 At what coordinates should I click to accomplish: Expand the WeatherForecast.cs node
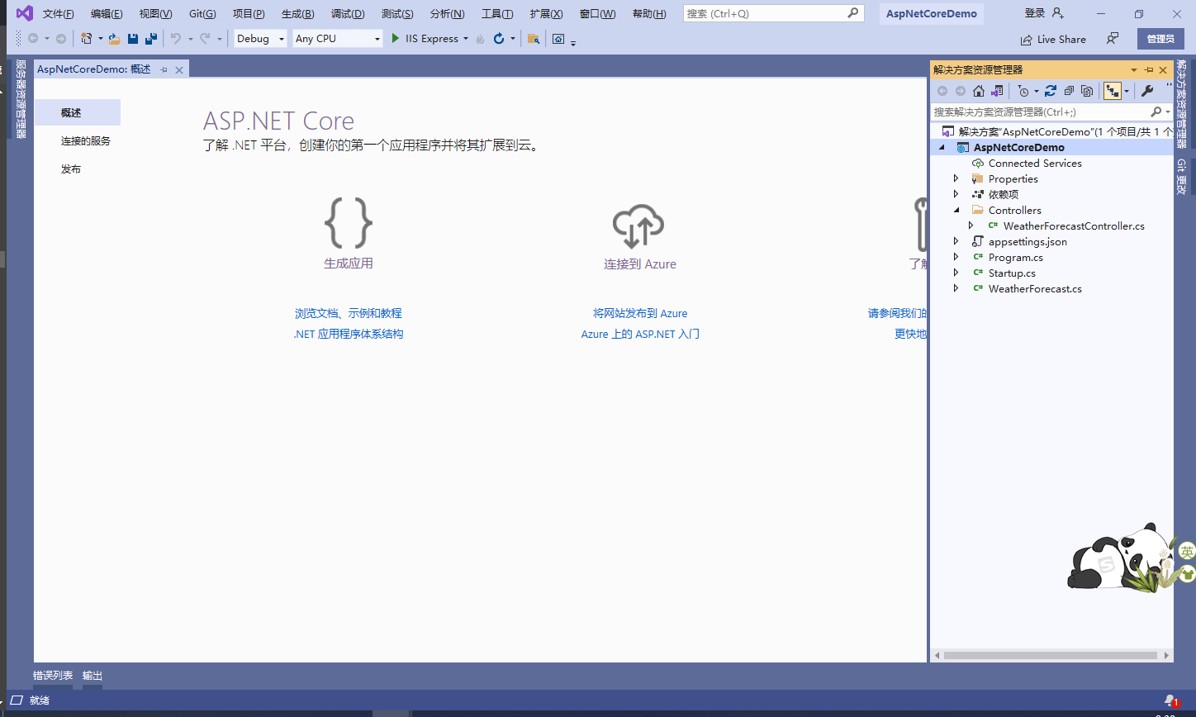pyautogui.click(x=956, y=289)
